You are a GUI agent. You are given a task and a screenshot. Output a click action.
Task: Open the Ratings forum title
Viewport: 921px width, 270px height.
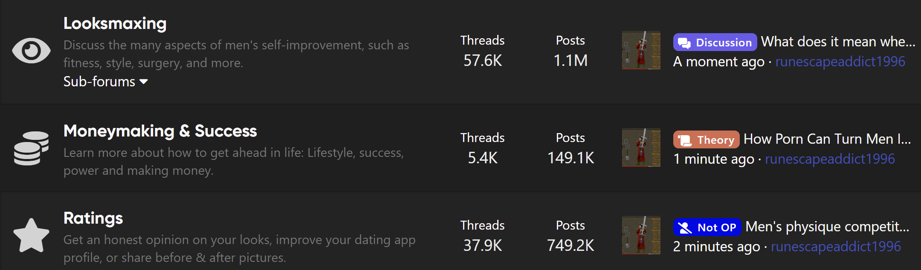click(93, 218)
